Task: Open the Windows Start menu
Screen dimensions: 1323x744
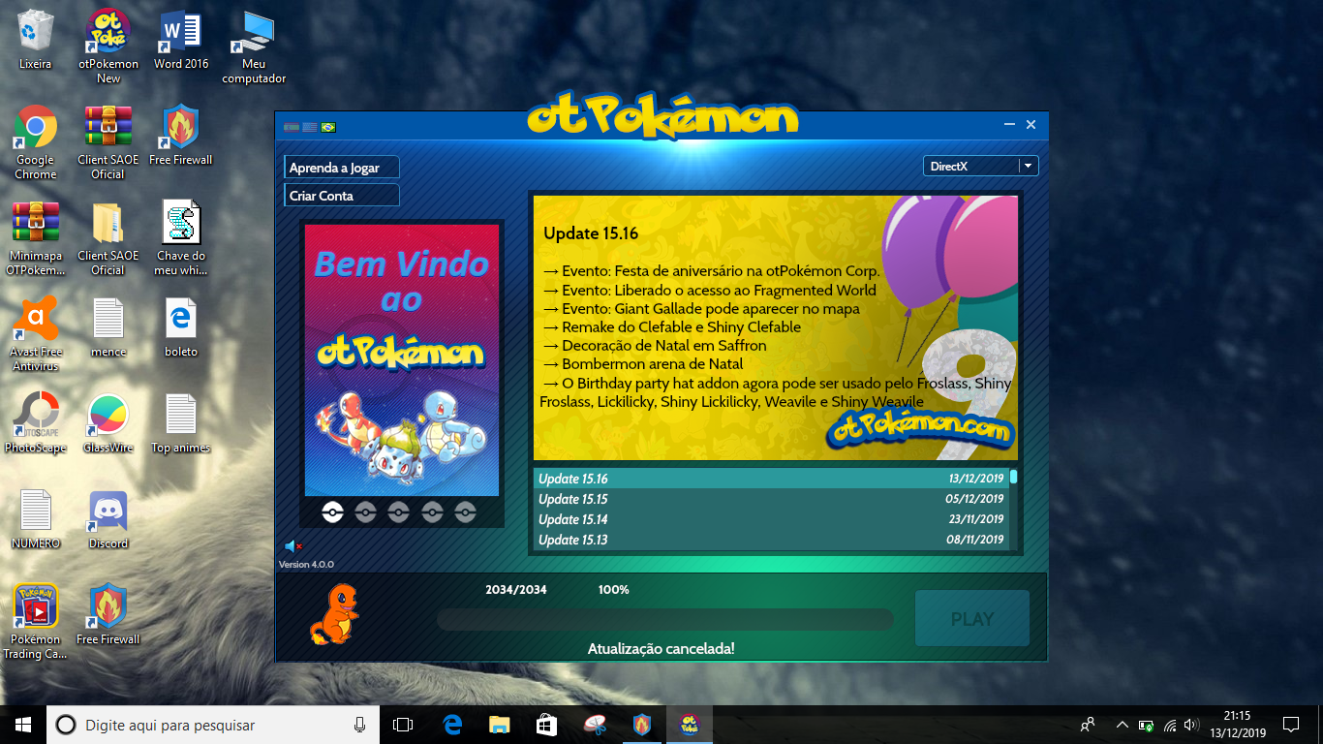Action: (x=23, y=725)
